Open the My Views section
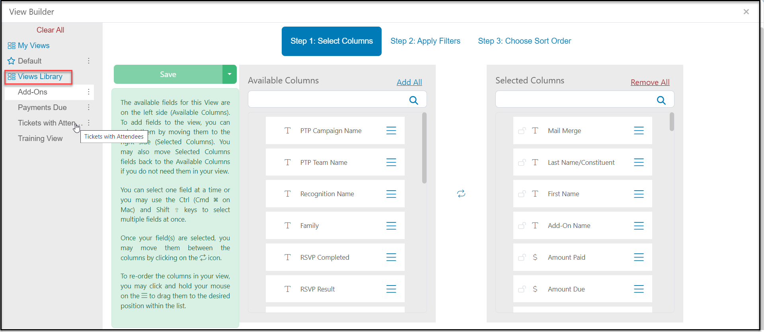The image size is (764, 332). tap(29, 46)
